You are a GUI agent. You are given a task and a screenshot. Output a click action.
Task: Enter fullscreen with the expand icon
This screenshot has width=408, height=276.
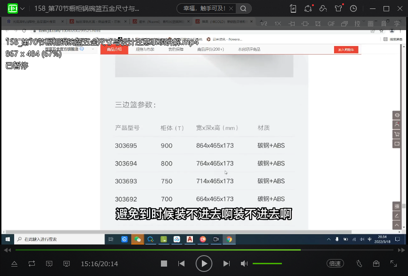(x=393, y=264)
